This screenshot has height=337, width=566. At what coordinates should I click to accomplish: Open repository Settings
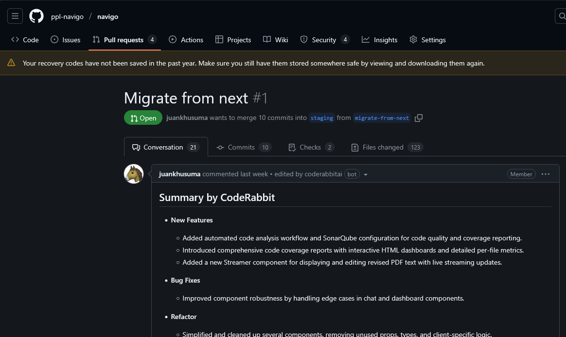pos(428,40)
